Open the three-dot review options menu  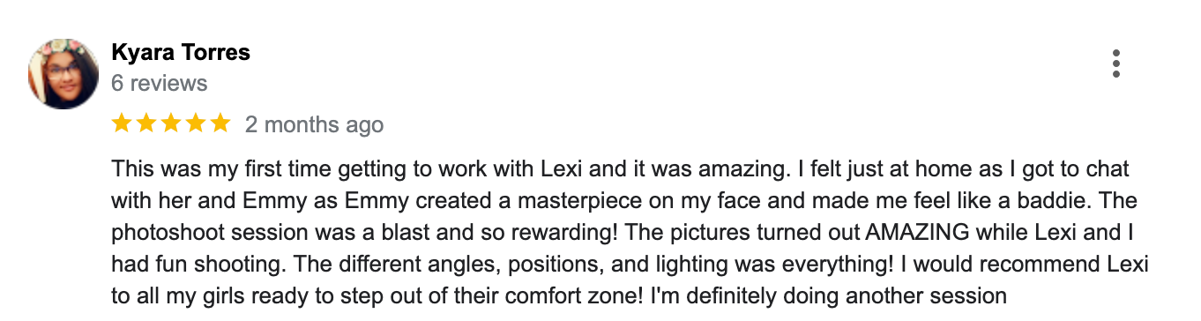[1116, 63]
